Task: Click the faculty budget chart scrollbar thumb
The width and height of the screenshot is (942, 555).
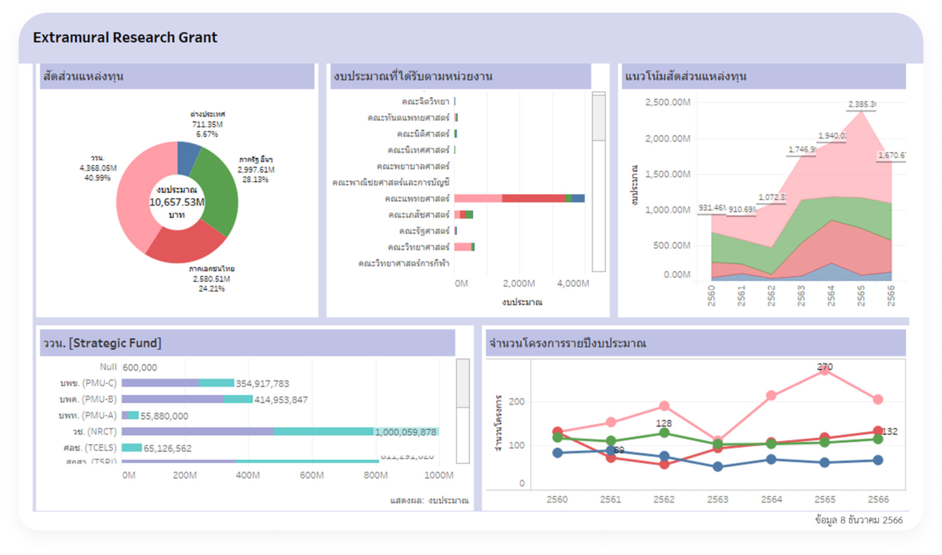Action: click(599, 118)
